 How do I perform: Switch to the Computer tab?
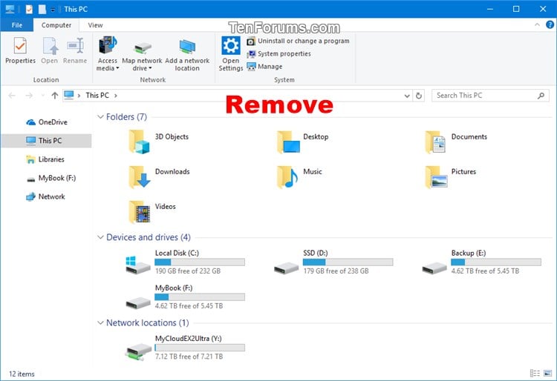(x=56, y=25)
